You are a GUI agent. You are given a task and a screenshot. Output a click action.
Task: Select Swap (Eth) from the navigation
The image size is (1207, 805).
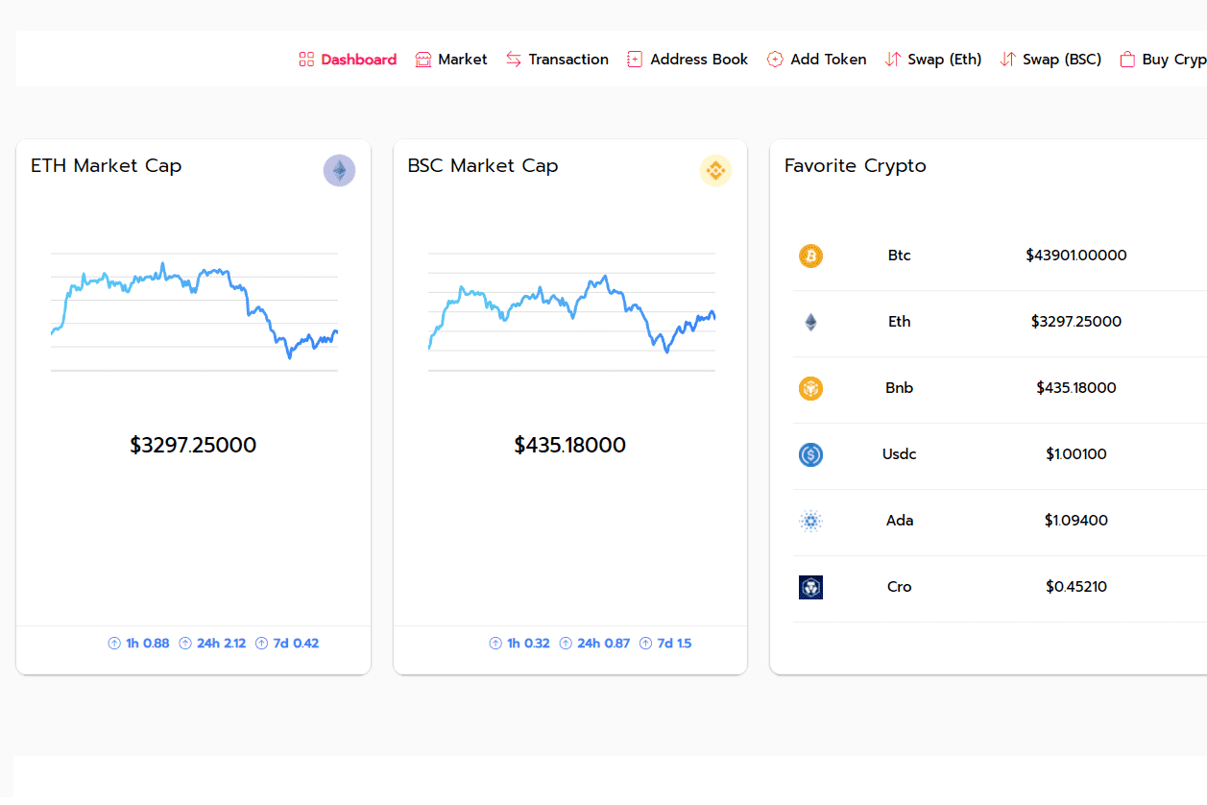(x=932, y=59)
